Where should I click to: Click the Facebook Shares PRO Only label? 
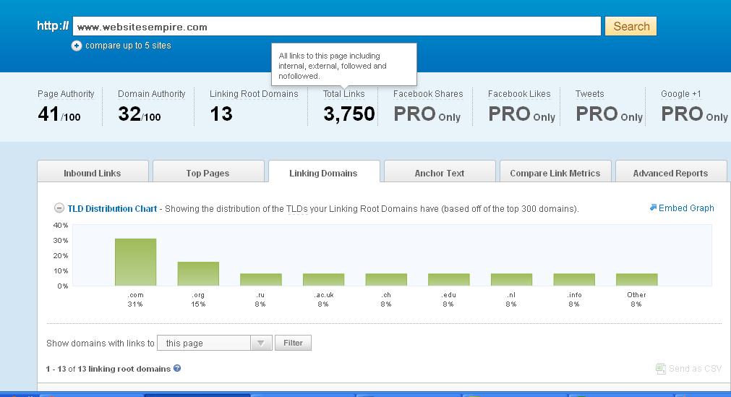click(427, 114)
